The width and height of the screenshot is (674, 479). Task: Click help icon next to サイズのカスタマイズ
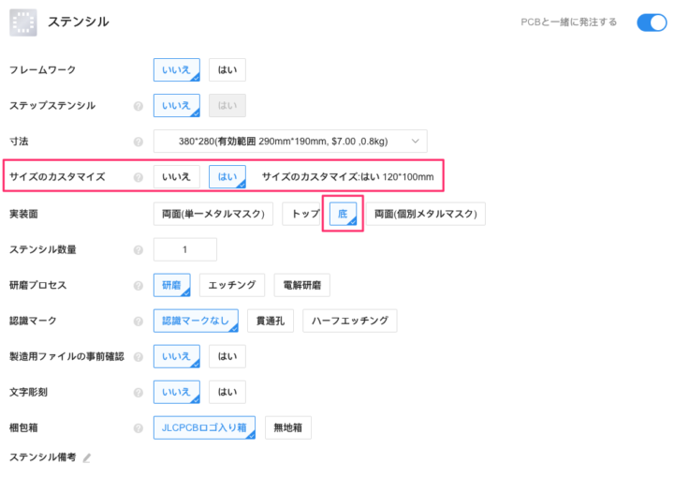click(x=138, y=177)
